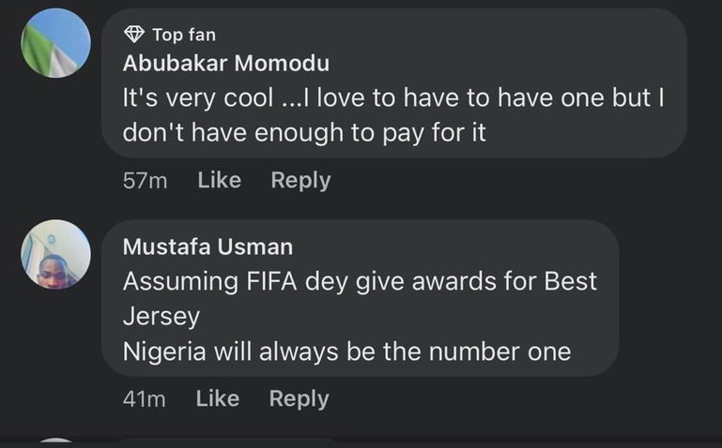This screenshot has height=448, width=722.
Task: Click 'don't have enough to pay' text line
Action: [304, 132]
